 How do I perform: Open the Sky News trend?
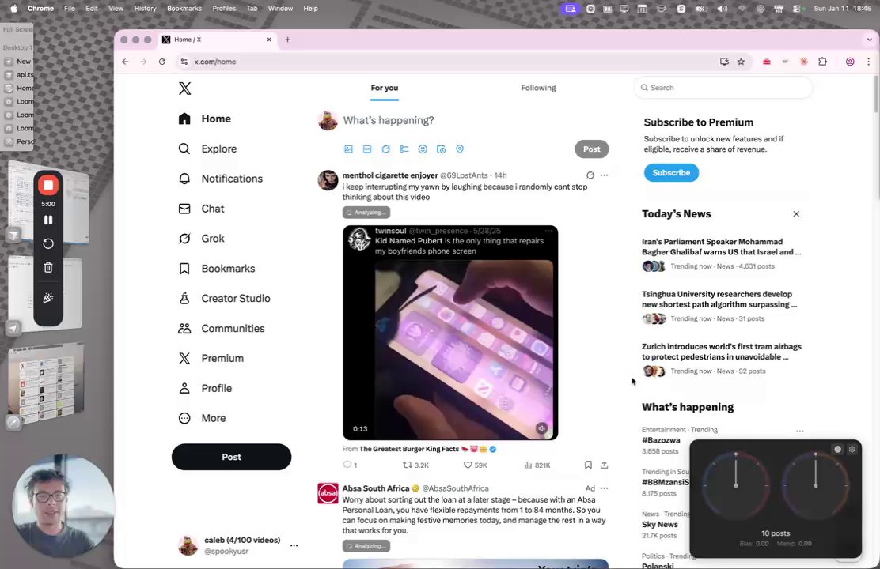point(659,524)
